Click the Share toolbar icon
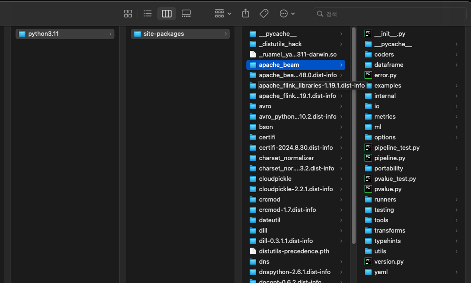This screenshot has height=283, width=471. pos(245,13)
